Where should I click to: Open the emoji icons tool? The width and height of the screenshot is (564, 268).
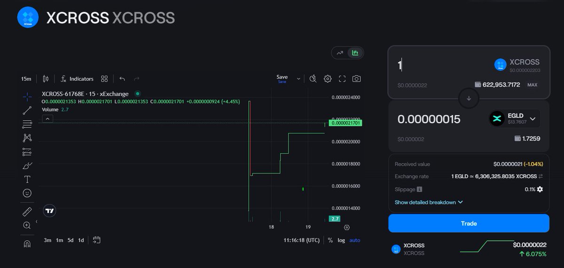pyautogui.click(x=27, y=193)
